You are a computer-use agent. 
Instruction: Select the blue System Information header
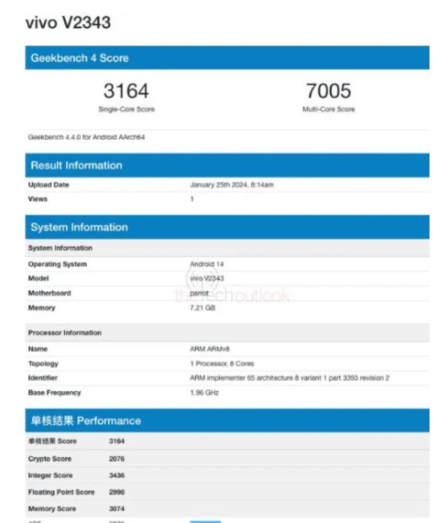pyautogui.click(x=227, y=227)
